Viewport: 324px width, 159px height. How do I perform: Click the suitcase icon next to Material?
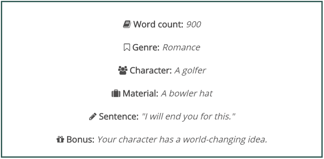click(116, 94)
